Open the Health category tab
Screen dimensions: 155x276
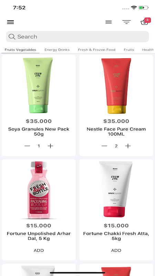pos(148,50)
